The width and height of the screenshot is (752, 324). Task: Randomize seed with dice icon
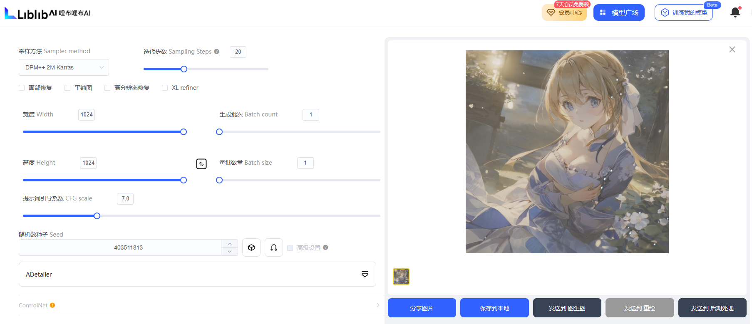click(251, 247)
